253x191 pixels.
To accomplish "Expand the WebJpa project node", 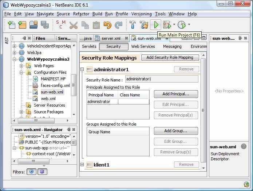I will [14, 53].
